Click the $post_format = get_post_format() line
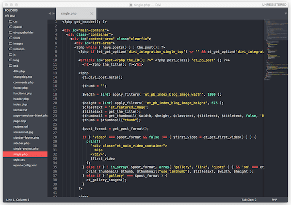 [115, 129]
